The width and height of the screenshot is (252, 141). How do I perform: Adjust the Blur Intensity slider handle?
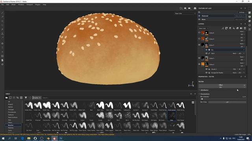202,99
